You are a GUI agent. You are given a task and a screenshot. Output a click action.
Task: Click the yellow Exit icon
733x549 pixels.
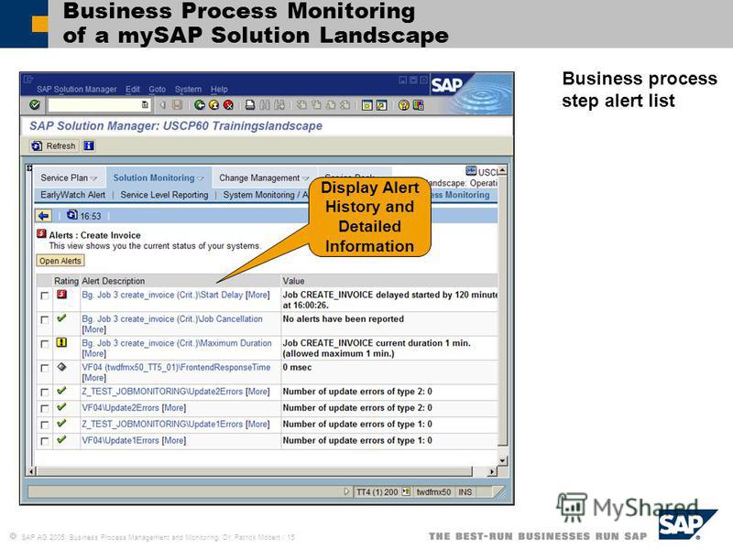coord(213,105)
